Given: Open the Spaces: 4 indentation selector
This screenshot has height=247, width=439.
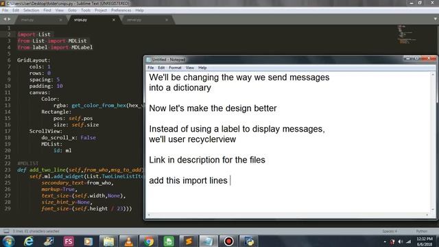Looking at the screenshot, I should tap(390, 231).
